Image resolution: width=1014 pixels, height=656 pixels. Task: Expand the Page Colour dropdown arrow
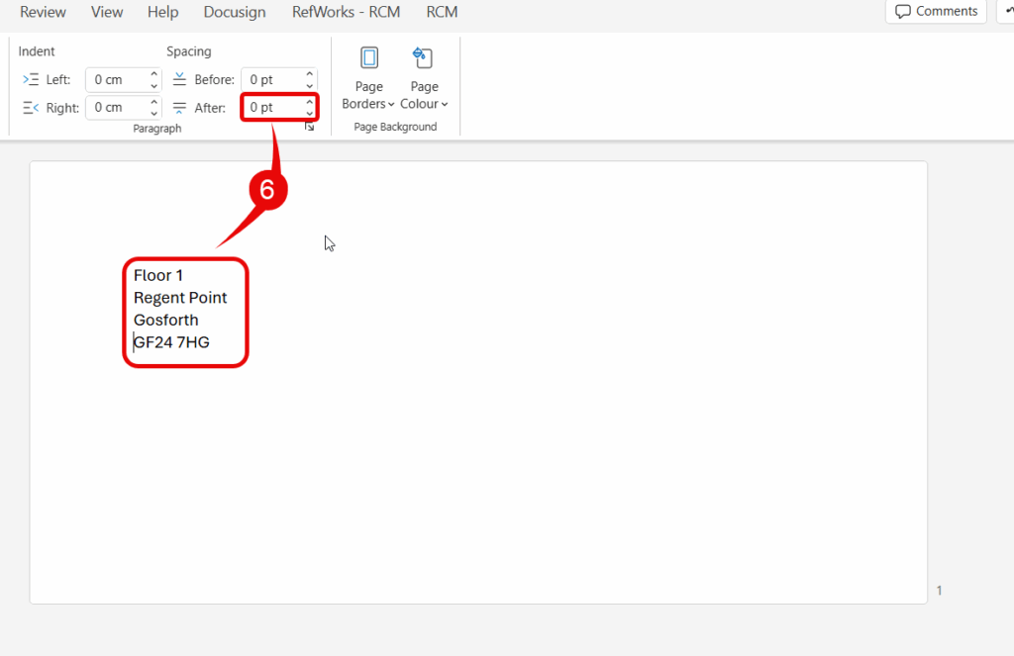pos(445,105)
